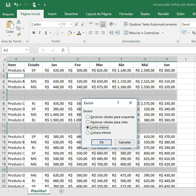Click the Format Painter brush icon
Screen dimensions: 196x196
[x=19, y=34]
